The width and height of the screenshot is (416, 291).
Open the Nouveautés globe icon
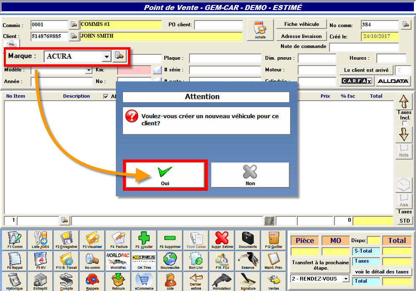170,261
